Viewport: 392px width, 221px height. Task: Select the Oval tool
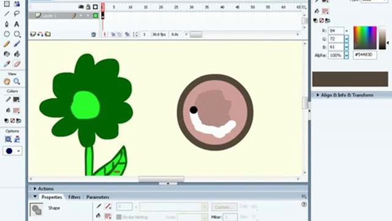click(7, 34)
